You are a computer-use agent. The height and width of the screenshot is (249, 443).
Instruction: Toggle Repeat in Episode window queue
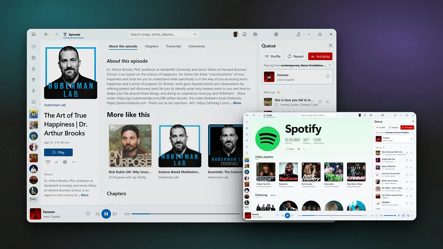click(x=296, y=56)
